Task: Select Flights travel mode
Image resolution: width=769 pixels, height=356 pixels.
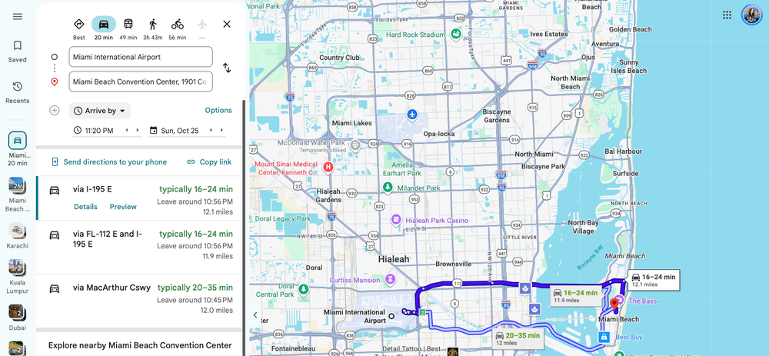Action: click(202, 28)
